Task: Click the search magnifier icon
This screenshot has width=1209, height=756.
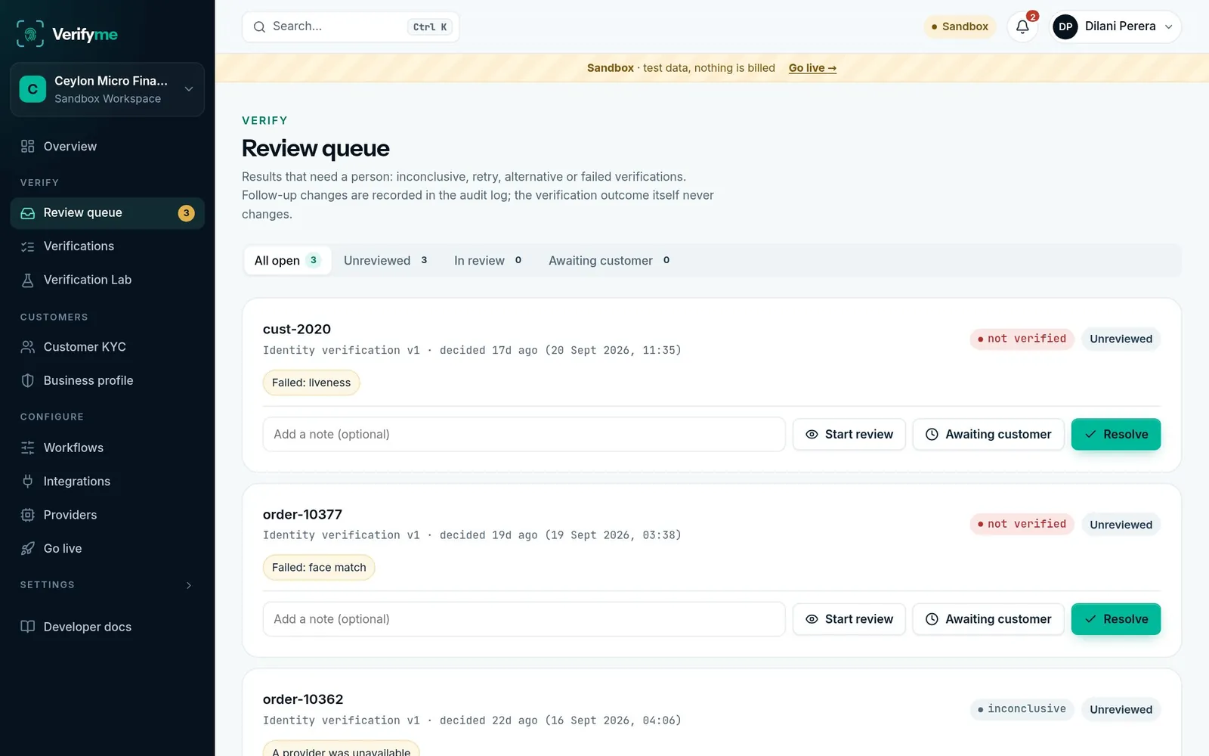Action: [x=259, y=26]
